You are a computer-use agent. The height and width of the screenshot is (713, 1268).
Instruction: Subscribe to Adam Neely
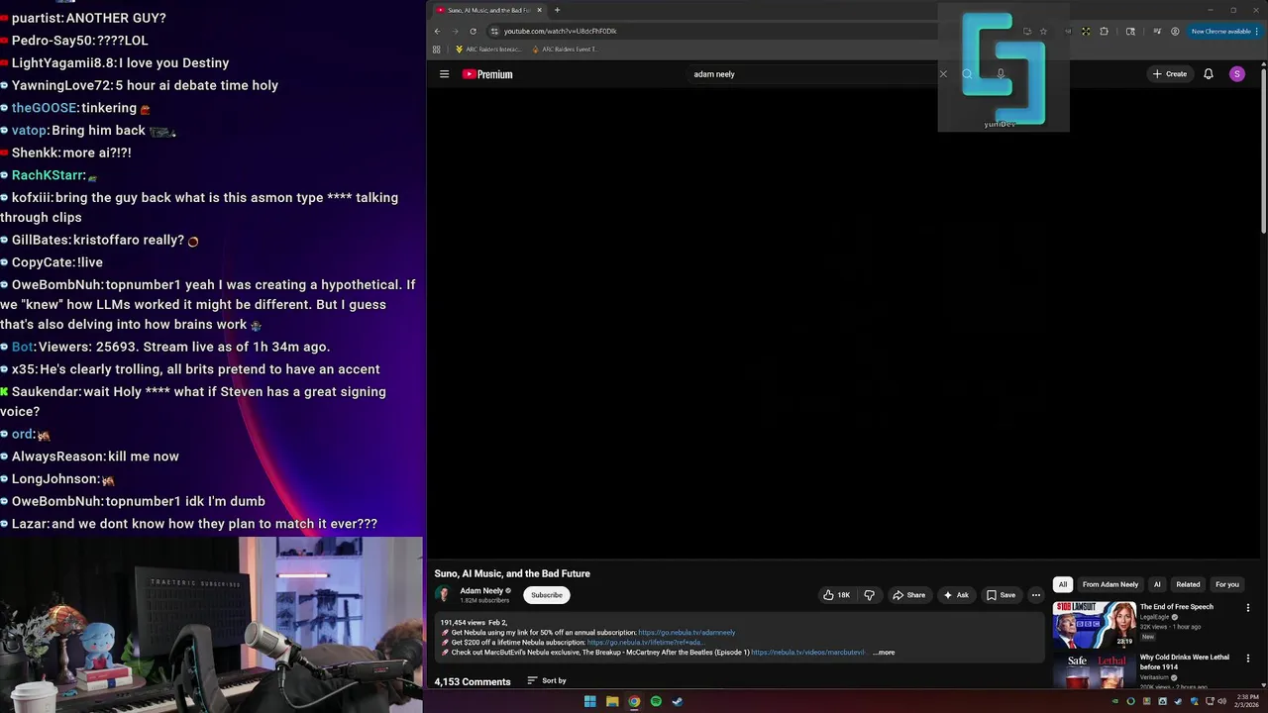546,595
